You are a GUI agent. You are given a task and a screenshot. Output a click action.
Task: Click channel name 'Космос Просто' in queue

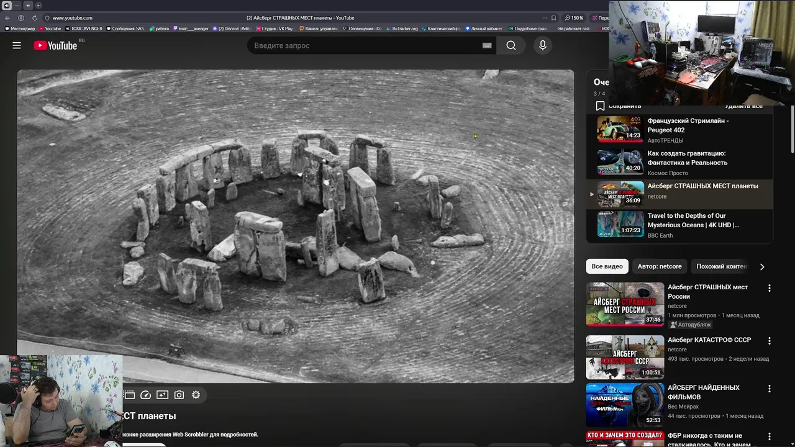(x=668, y=173)
